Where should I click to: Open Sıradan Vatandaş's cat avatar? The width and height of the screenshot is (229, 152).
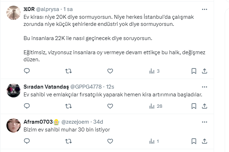[14, 91]
